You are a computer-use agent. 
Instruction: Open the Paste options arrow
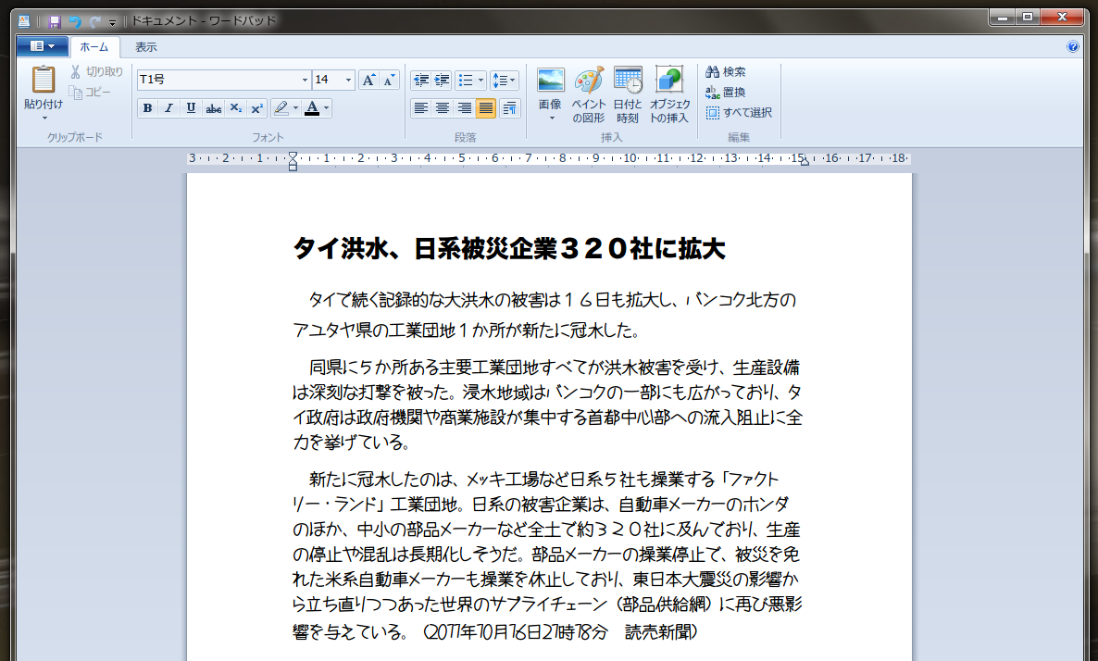tap(44, 118)
